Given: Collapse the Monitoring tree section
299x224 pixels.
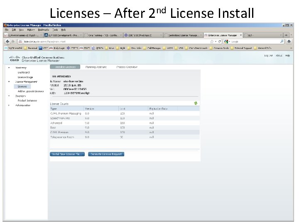Looking at the screenshot, I should coord(9,68).
